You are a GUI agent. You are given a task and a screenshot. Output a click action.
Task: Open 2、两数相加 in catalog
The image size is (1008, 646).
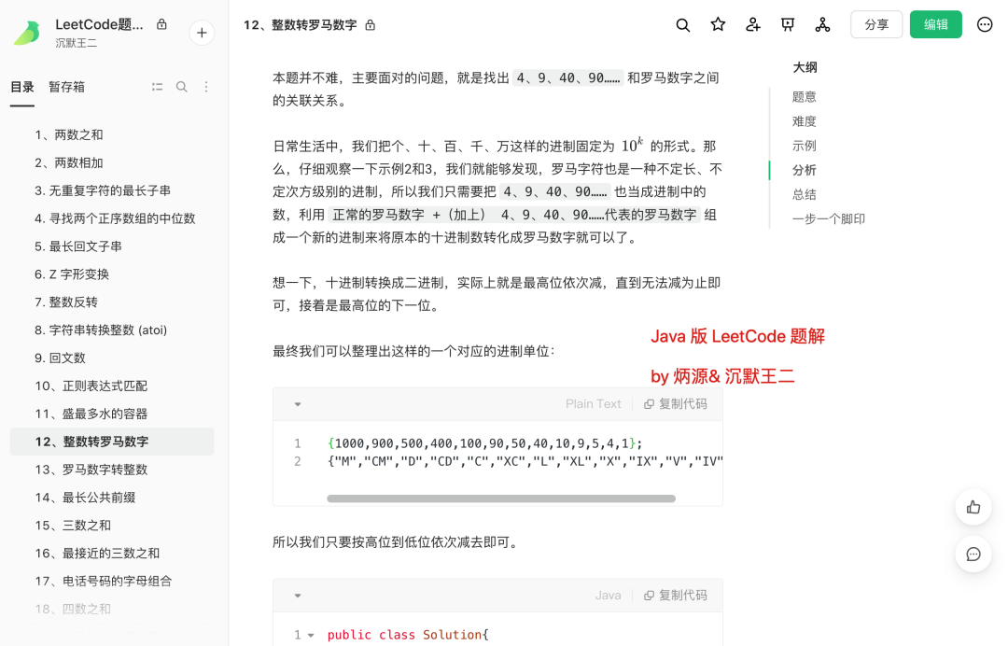pyautogui.click(x=112, y=162)
